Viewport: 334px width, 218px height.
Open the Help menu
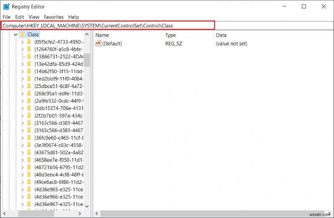pyautogui.click(x=73, y=17)
